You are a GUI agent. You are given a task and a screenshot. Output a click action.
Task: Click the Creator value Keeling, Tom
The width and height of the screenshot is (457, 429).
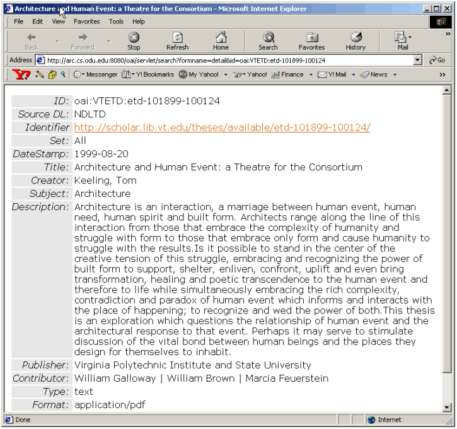(x=105, y=180)
